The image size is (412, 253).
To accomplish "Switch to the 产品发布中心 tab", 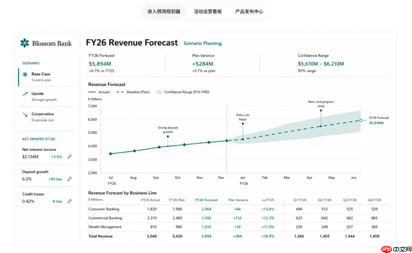I will tap(249, 11).
